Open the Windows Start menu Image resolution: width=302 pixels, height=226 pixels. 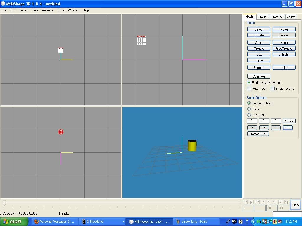coord(14,222)
